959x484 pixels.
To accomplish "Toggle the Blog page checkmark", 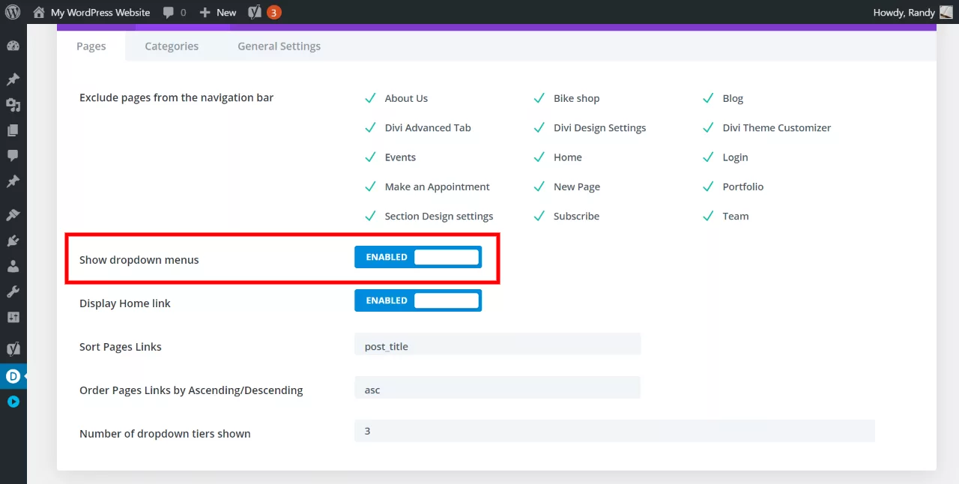I will tap(708, 98).
